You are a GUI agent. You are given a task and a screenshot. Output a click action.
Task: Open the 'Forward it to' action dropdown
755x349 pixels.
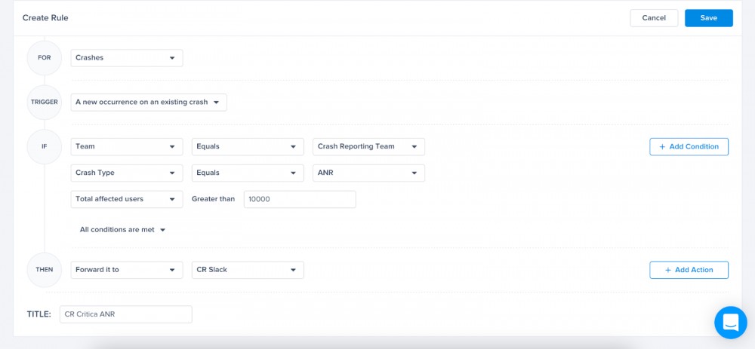(127, 270)
